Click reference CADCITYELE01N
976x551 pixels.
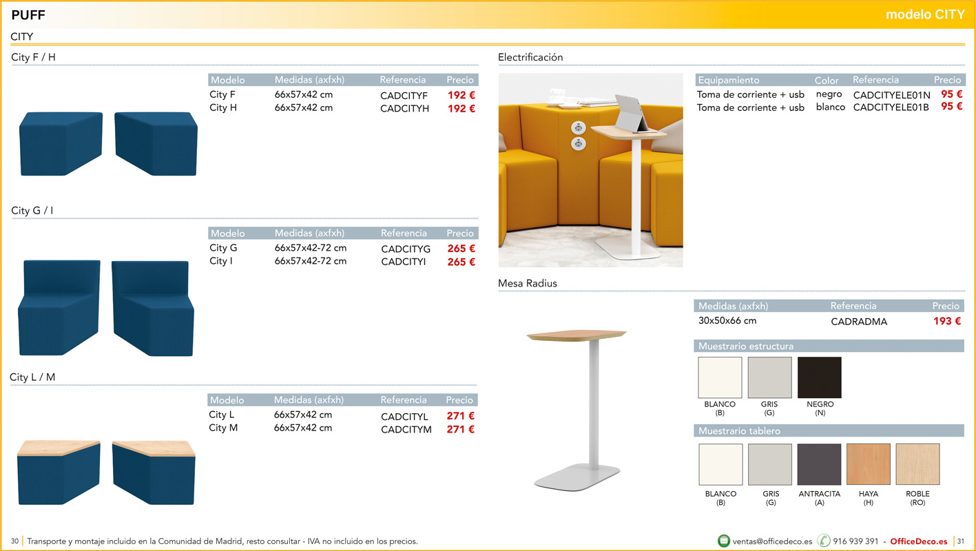point(891,95)
